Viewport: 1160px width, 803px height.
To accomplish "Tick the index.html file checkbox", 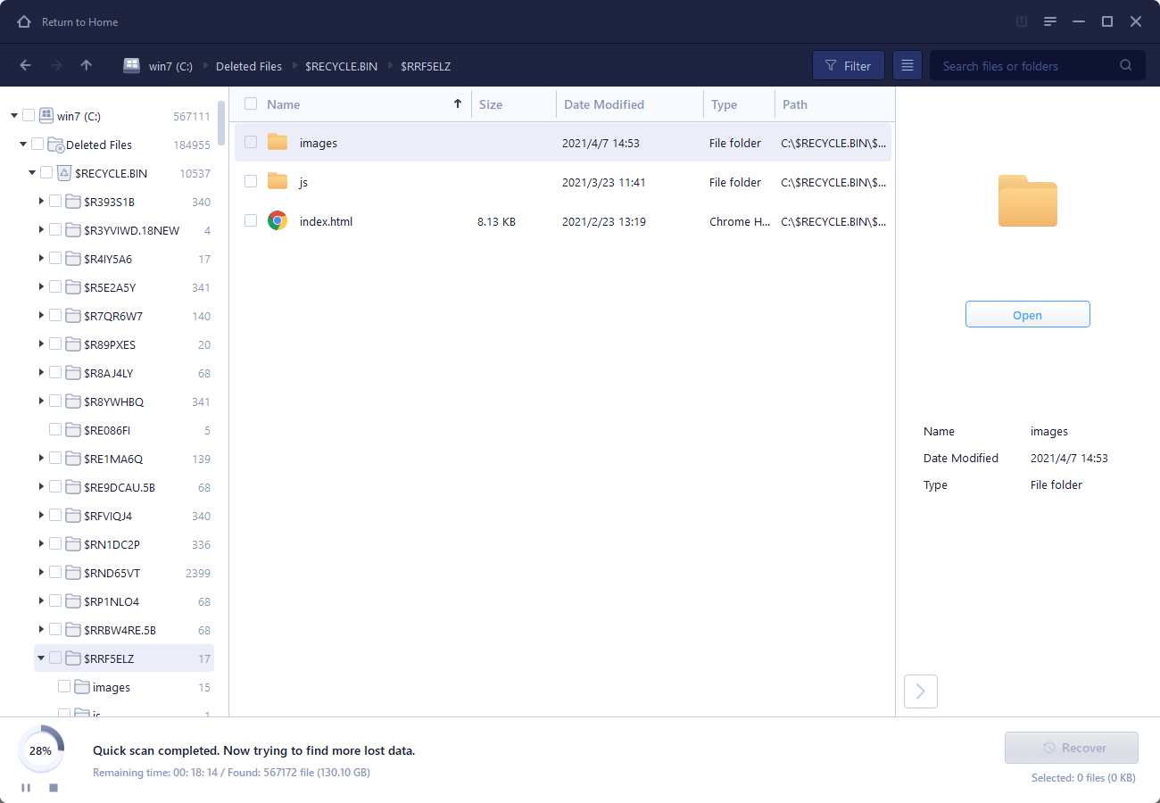I will click(x=251, y=220).
